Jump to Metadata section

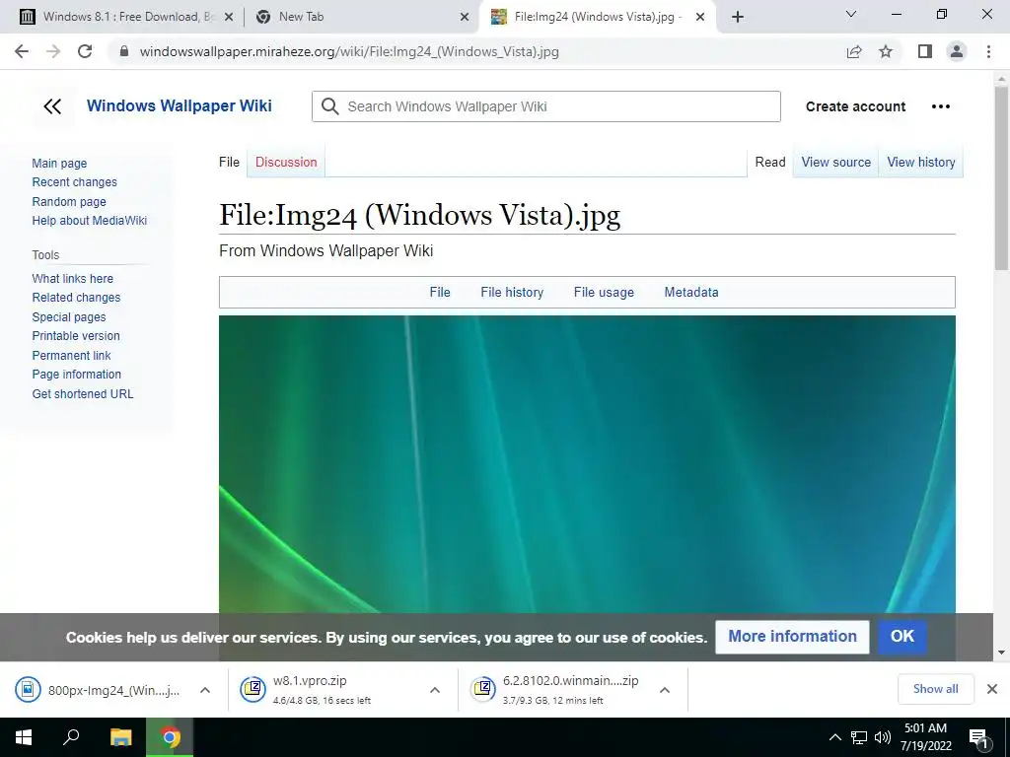pyautogui.click(x=691, y=292)
